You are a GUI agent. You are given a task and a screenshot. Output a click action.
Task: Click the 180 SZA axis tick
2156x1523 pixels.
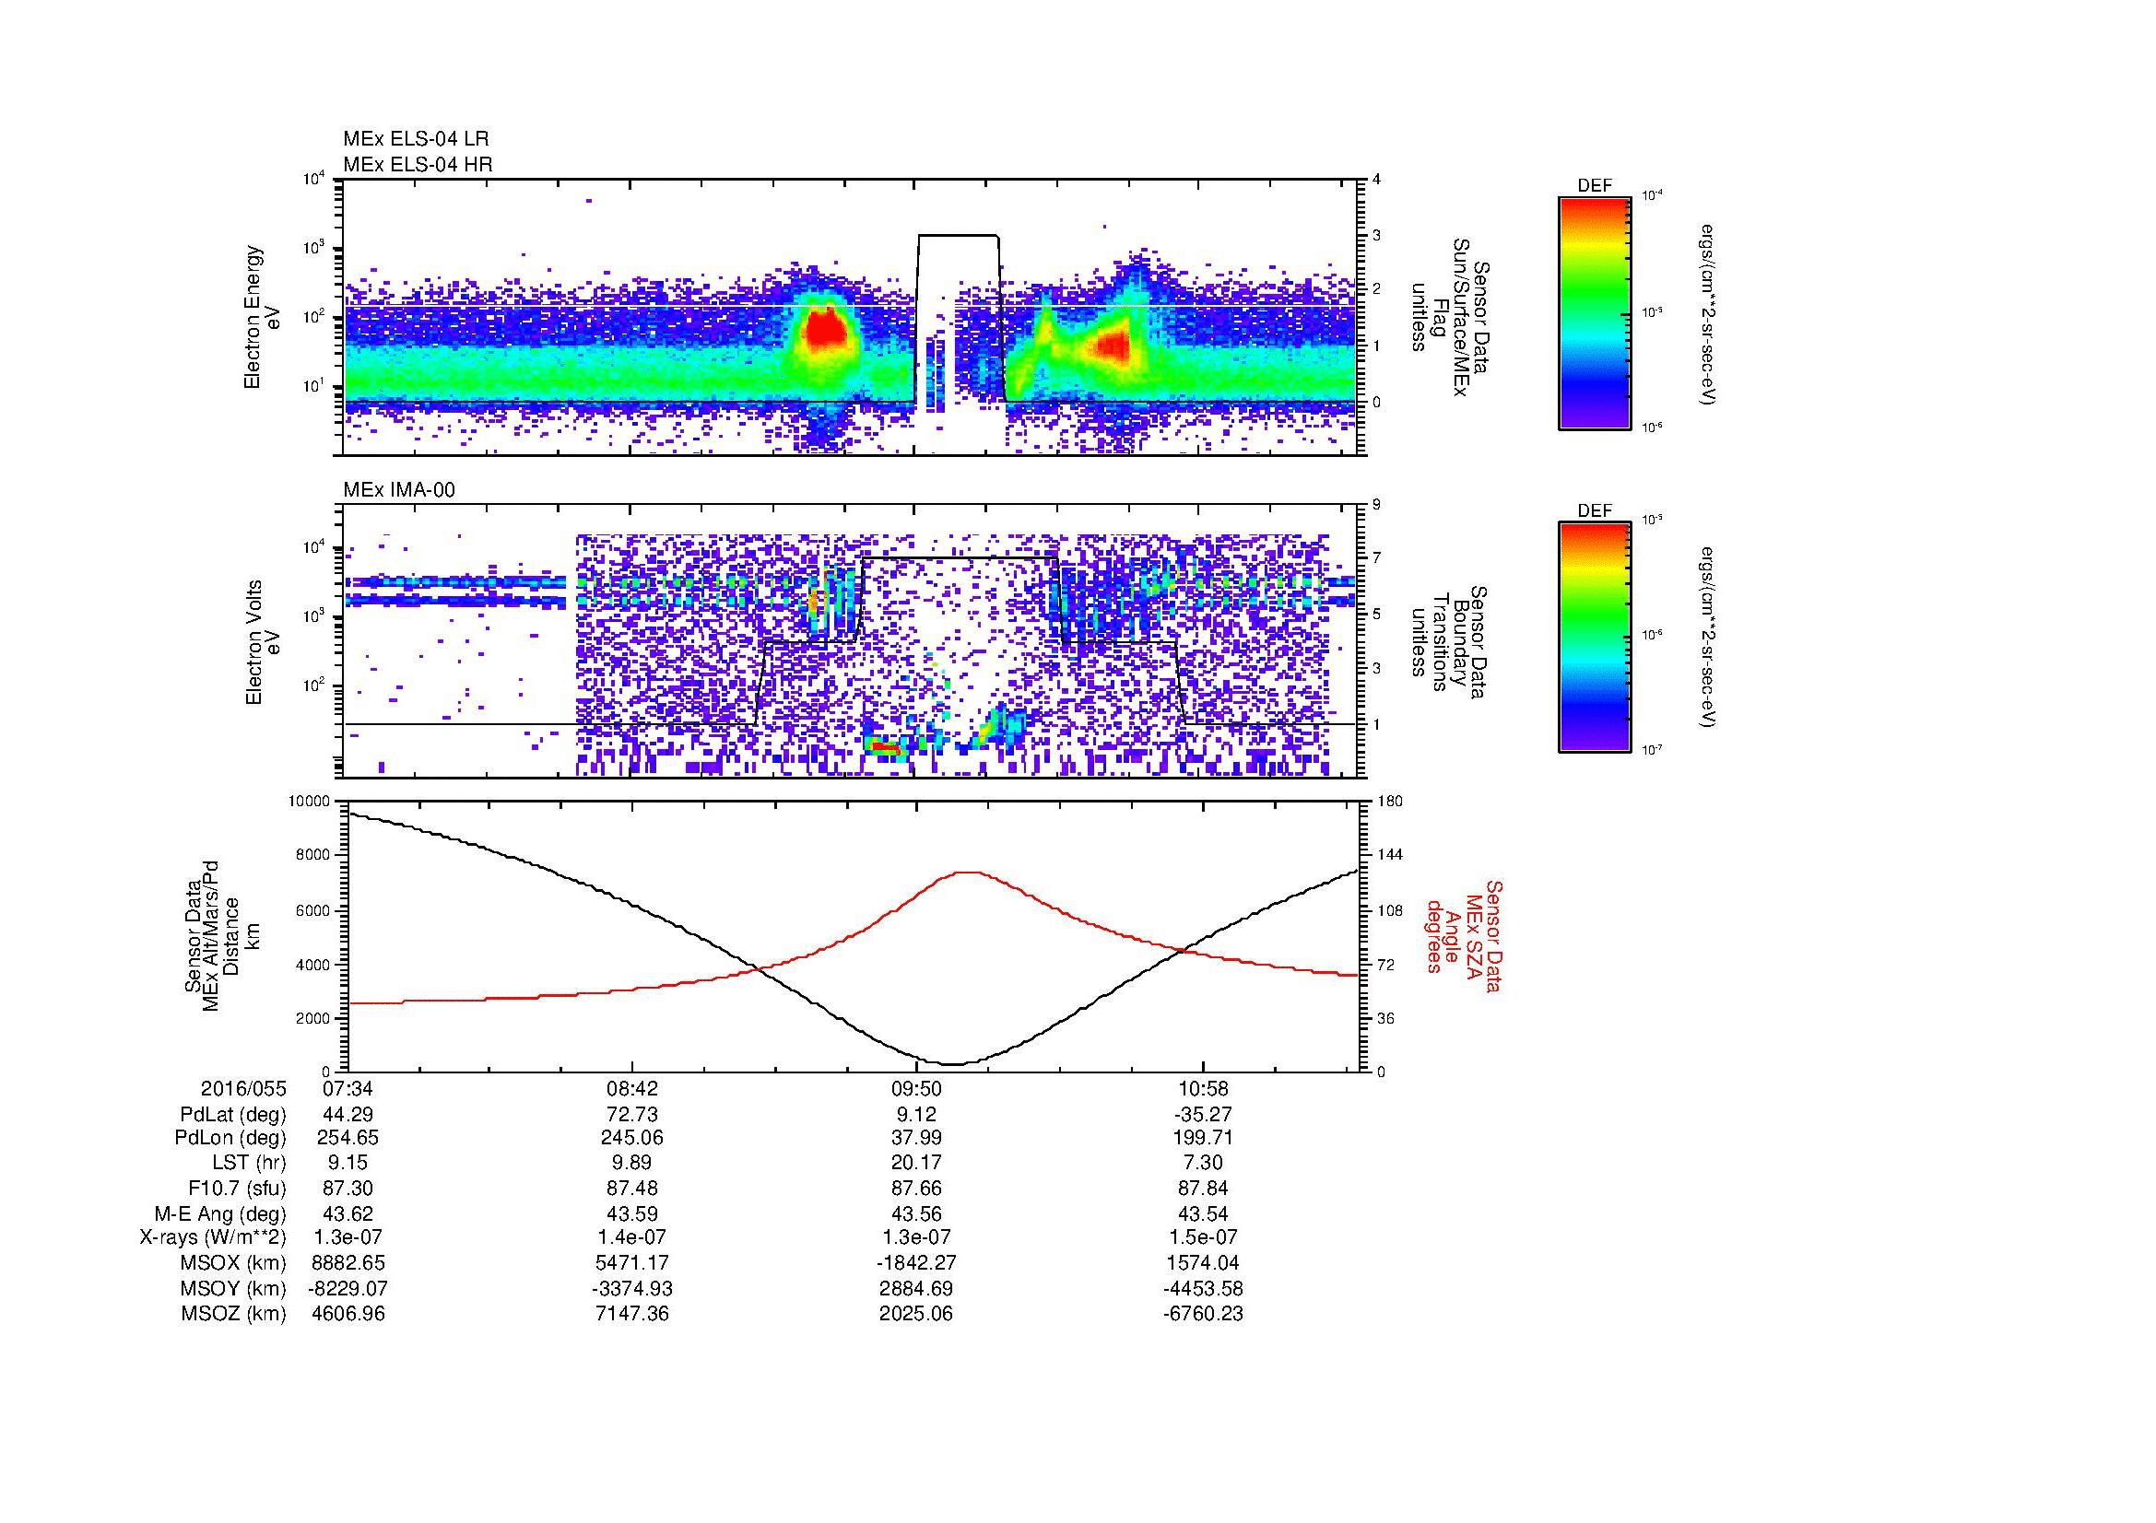pos(1390,802)
